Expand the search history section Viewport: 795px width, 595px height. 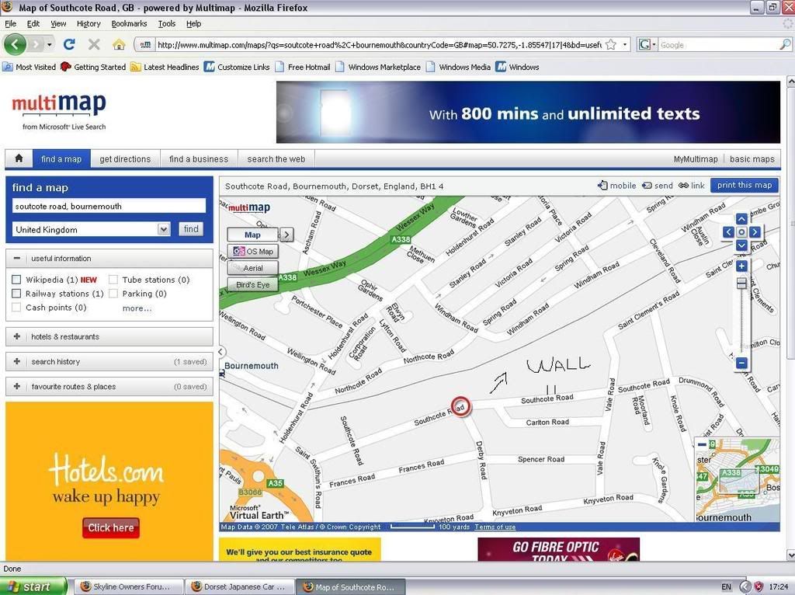coord(17,361)
